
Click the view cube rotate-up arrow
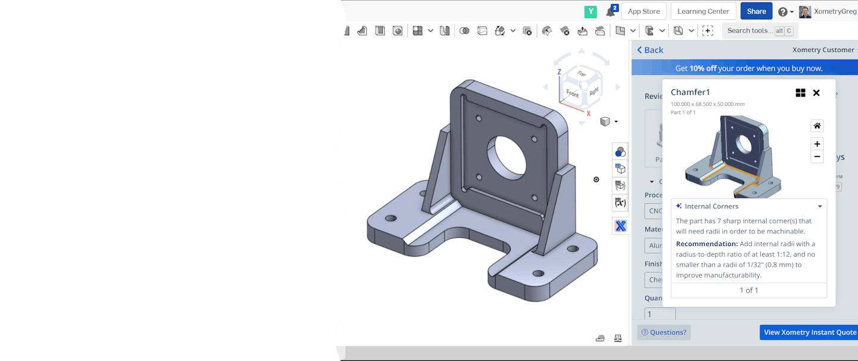[x=582, y=51]
